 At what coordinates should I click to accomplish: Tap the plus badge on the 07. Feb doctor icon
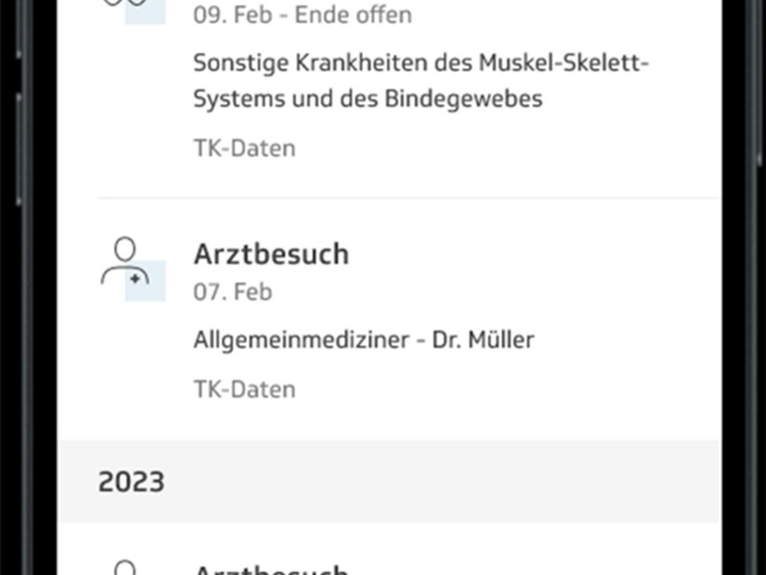pos(136,279)
